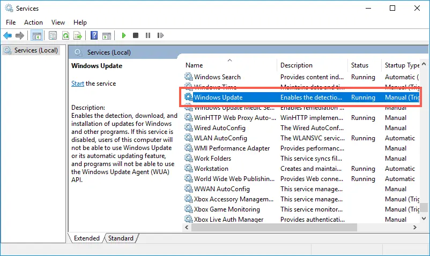Select the Xbox Live Auth Manager service name

point(229,219)
